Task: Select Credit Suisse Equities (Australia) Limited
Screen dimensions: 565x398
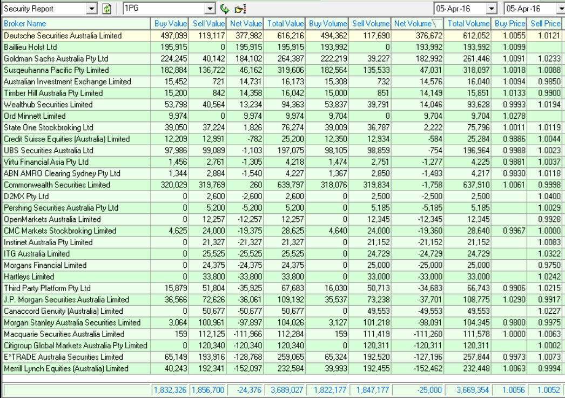Action: point(66,139)
